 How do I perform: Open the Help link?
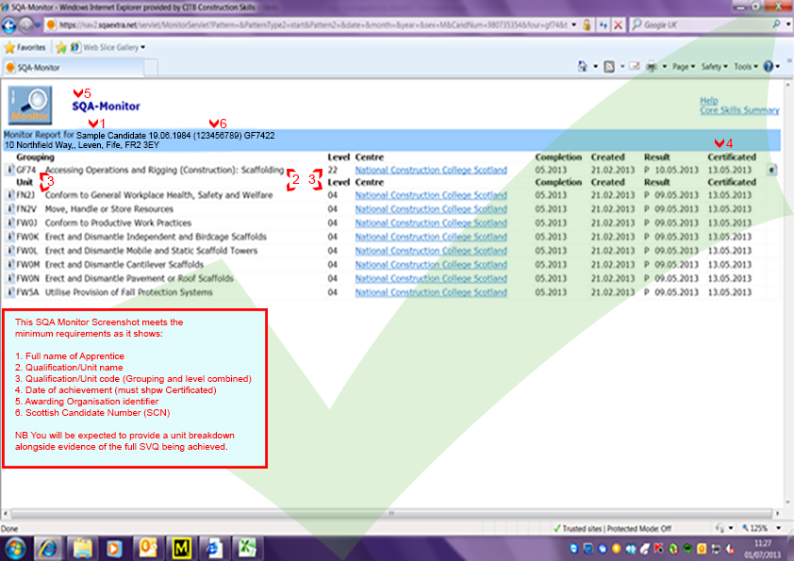708,100
